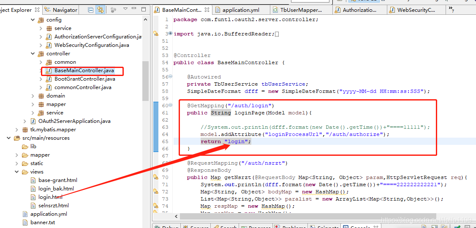Show the hidden editors list chevron
476x228 pixels.
click(451, 9)
